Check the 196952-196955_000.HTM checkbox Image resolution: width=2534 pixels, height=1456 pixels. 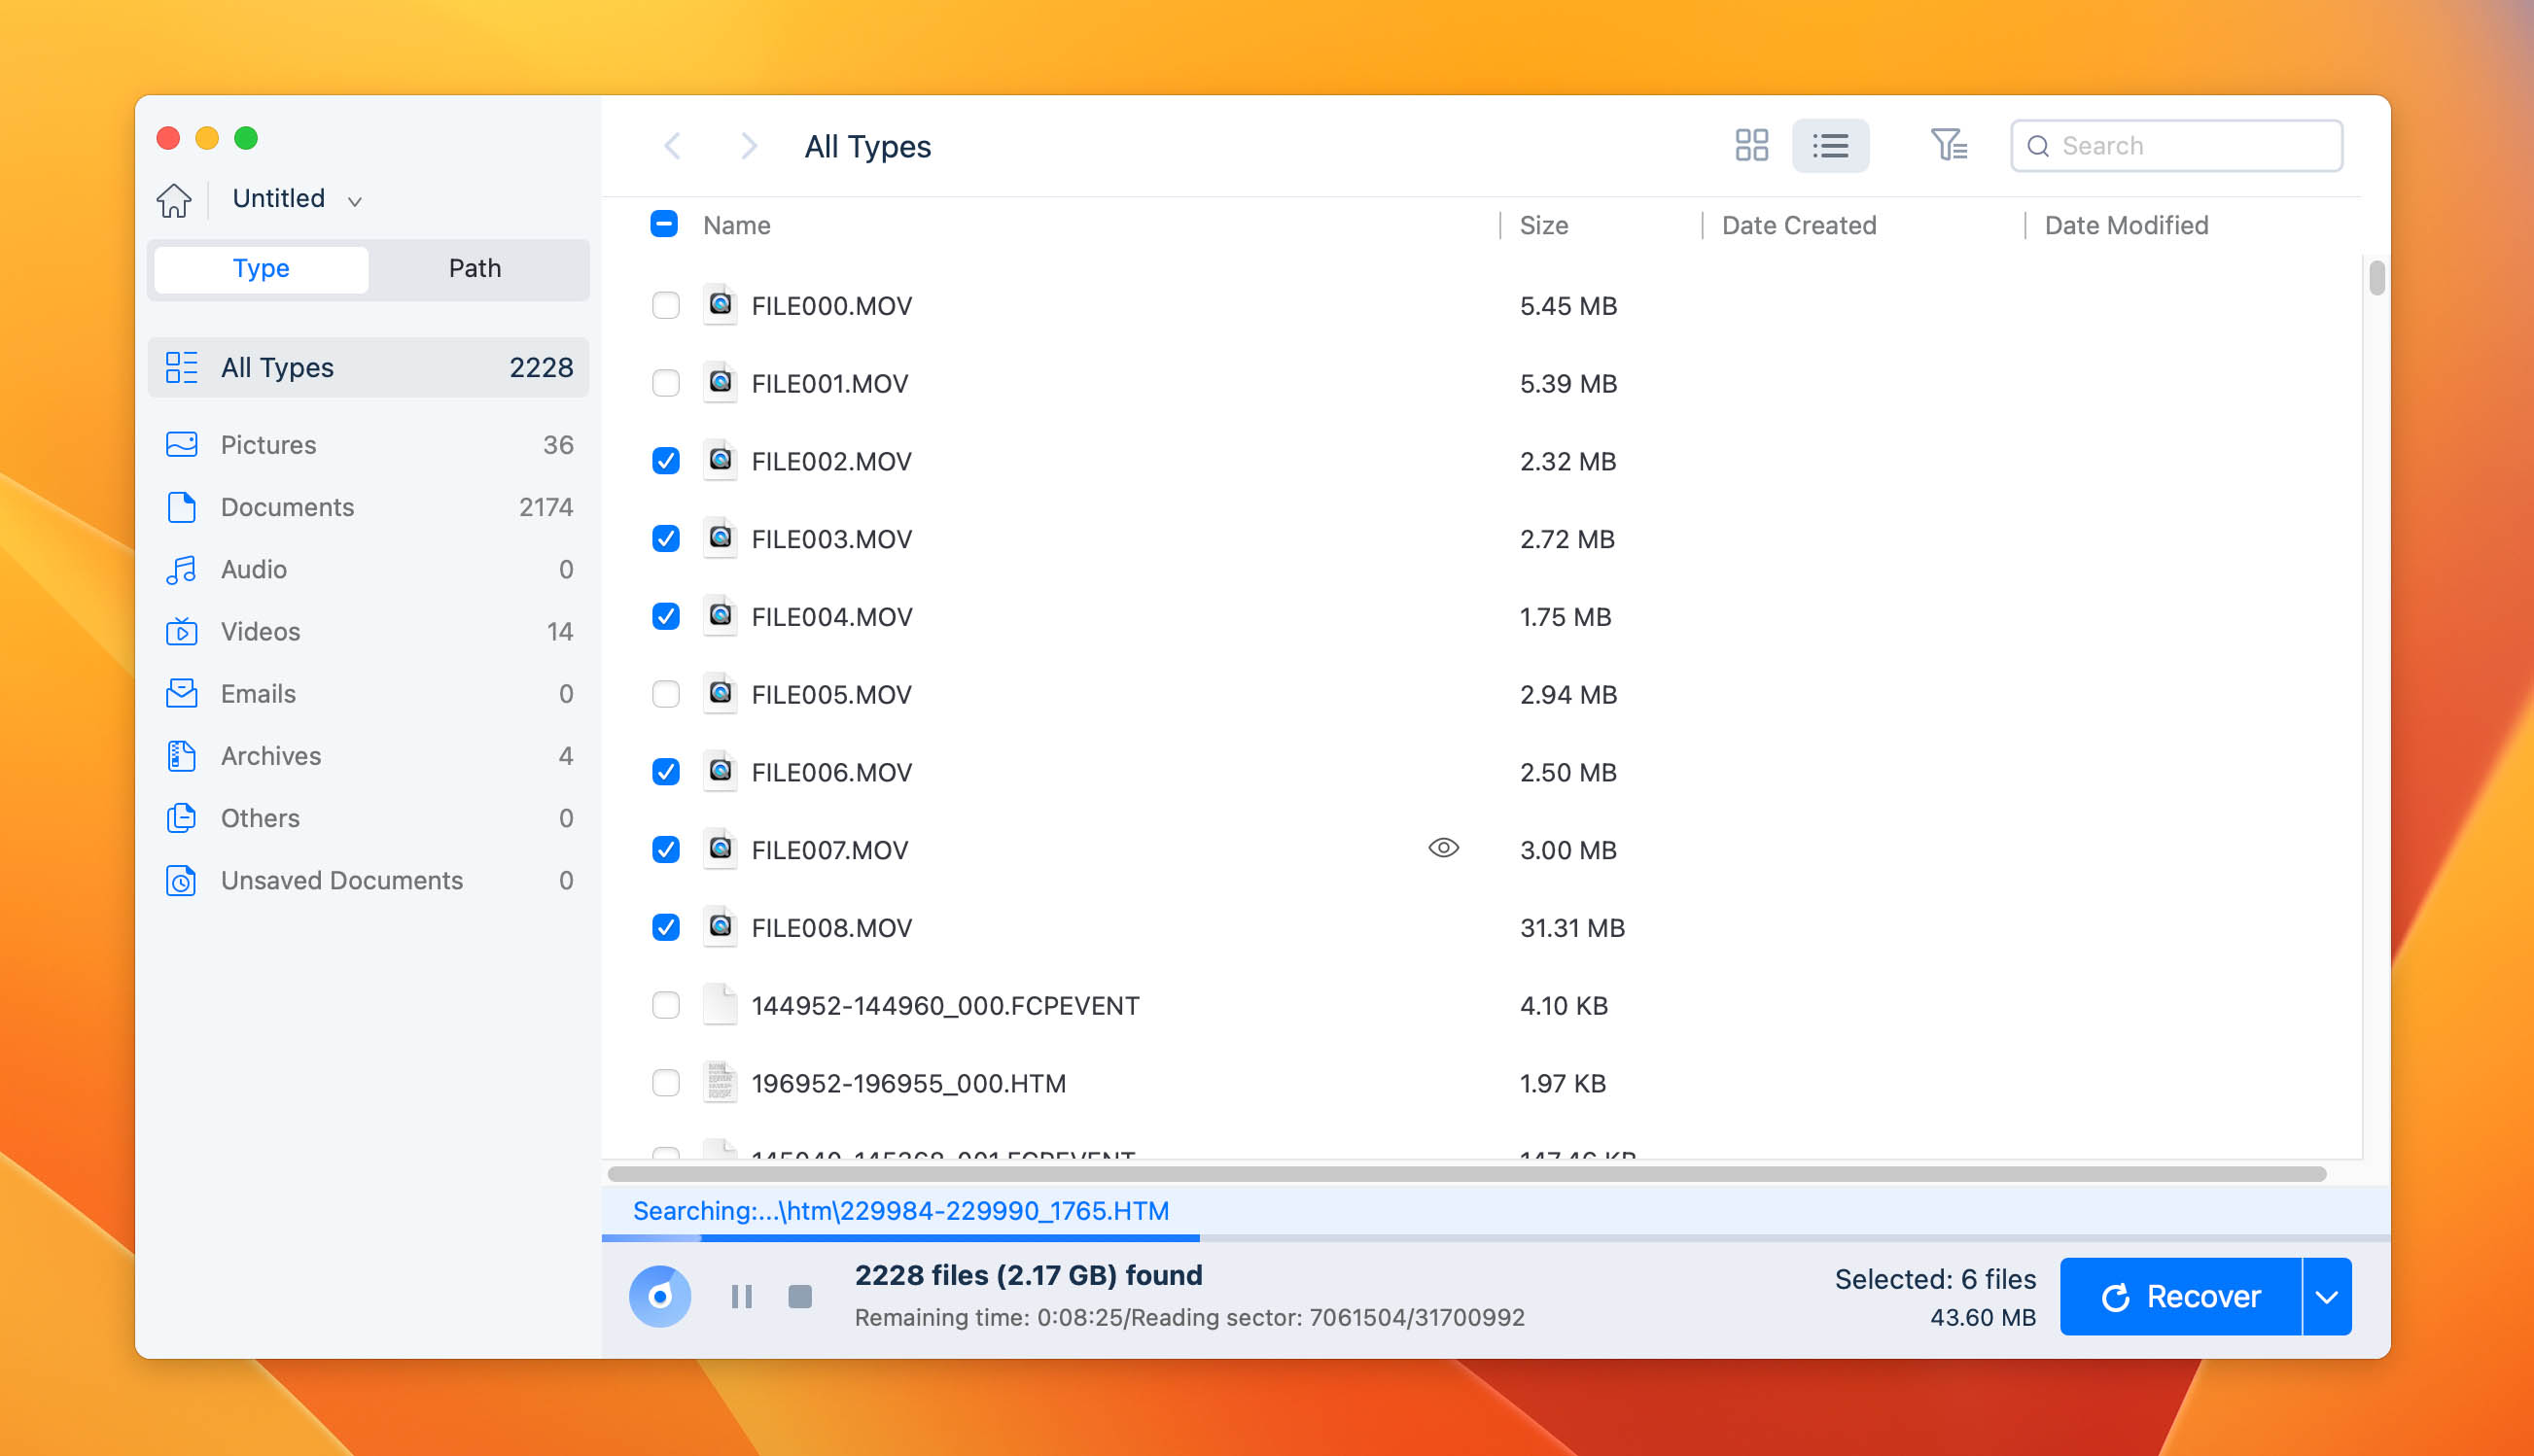(665, 1083)
